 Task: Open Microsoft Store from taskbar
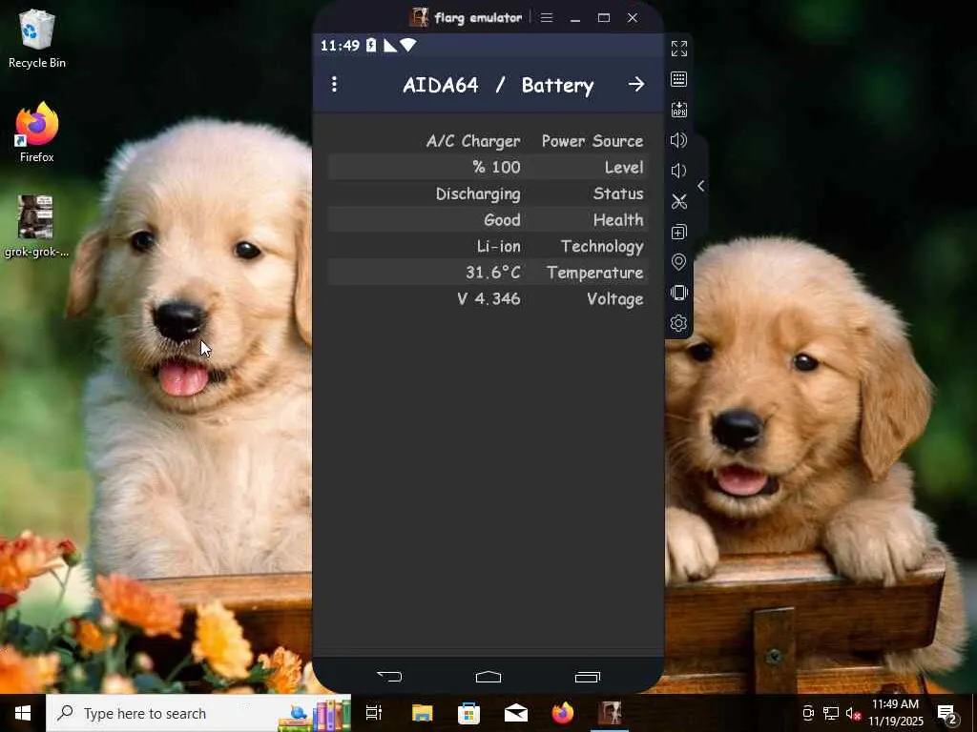468,713
